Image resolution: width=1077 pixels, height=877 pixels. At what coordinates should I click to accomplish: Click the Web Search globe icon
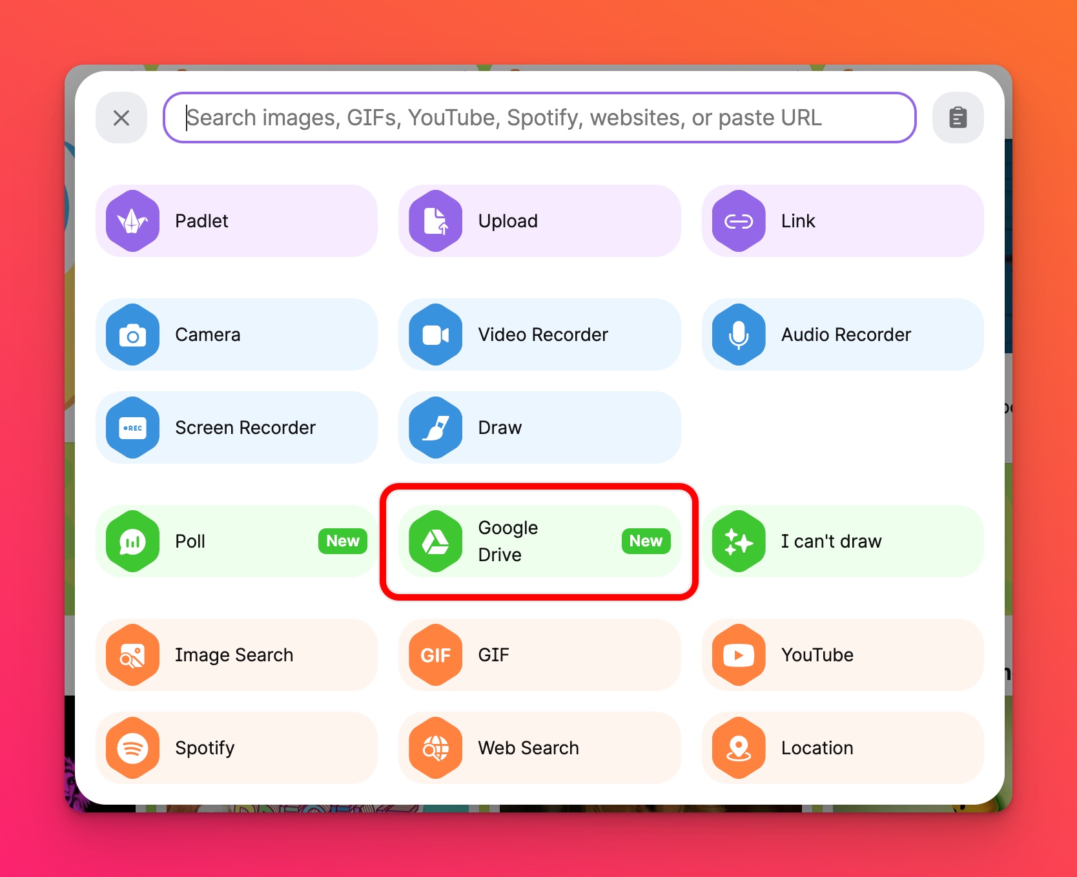(436, 748)
